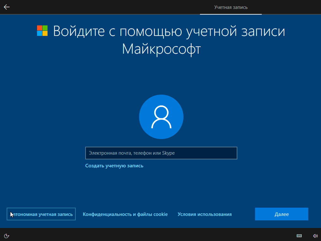Open the Создать учетную запись link
Screen dimensions: 321x241
click(114, 166)
